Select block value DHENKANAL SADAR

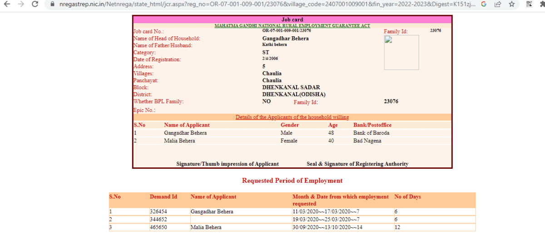click(x=291, y=88)
